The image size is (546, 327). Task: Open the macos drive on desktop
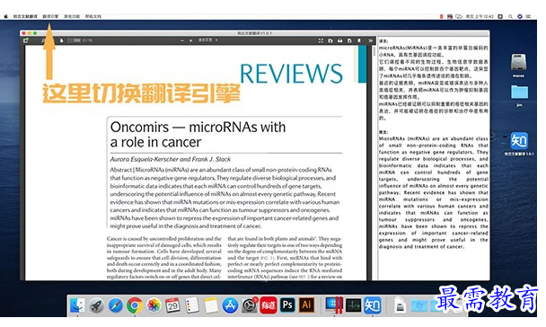tap(518, 66)
